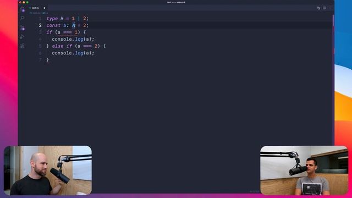Click the 'else' keyword on line 5
The width and height of the screenshot is (352, 198).
[58, 46]
